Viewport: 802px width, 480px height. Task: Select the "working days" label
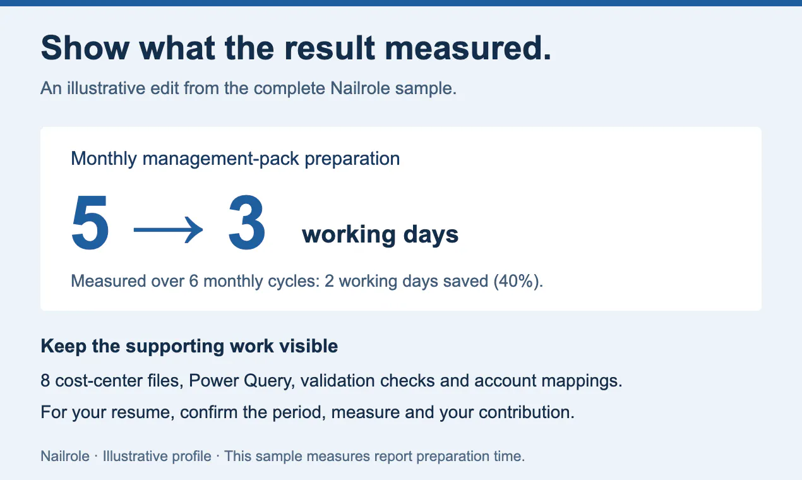pyautogui.click(x=380, y=235)
